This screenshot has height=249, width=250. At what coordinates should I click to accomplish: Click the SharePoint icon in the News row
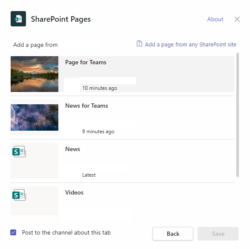tap(19, 152)
